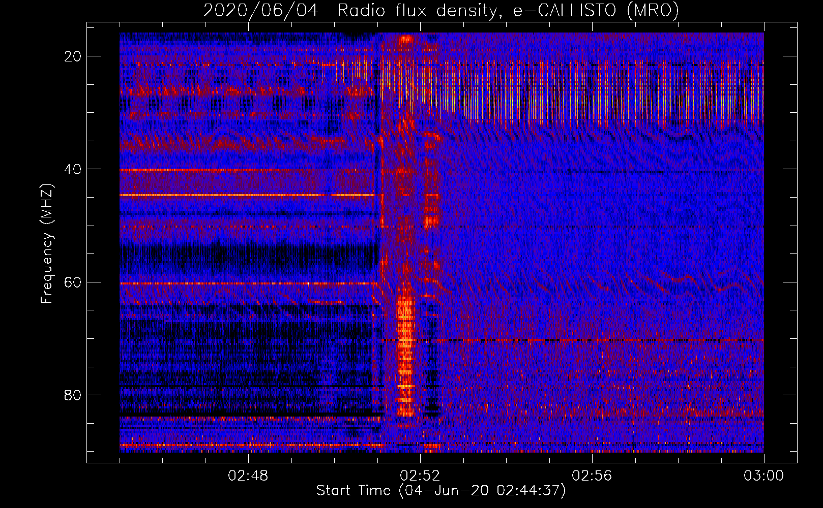The image size is (823, 508).
Task: Click the bright yellow radio burst near 70 MHz
Action: click(405, 356)
